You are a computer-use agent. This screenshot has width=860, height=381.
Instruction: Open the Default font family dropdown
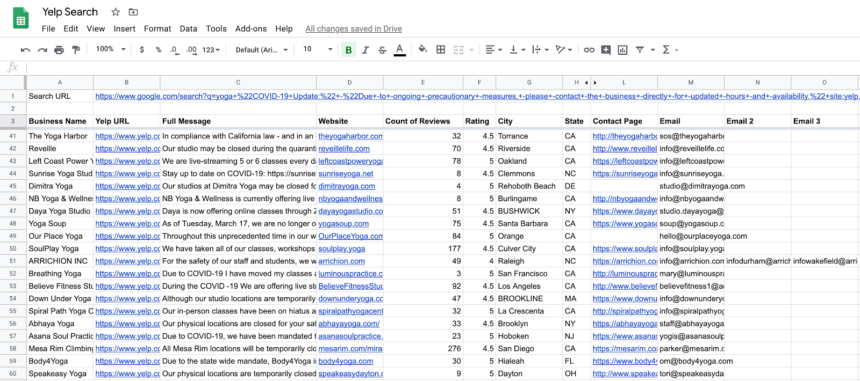coord(262,50)
